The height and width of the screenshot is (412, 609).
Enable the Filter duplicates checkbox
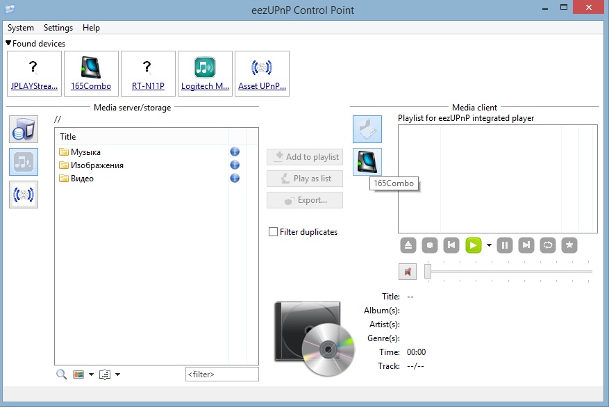(x=273, y=232)
